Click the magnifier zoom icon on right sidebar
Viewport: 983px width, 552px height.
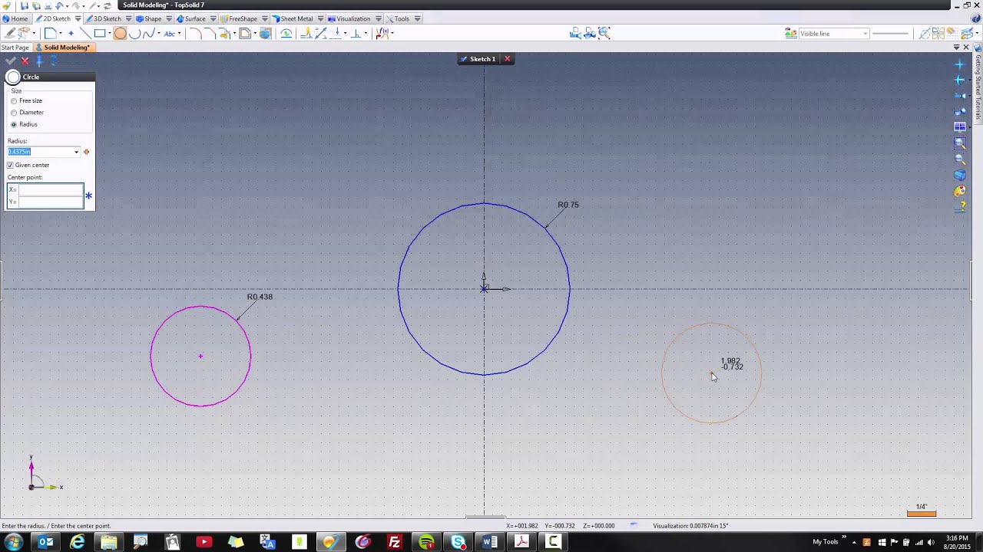click(960, 159)
